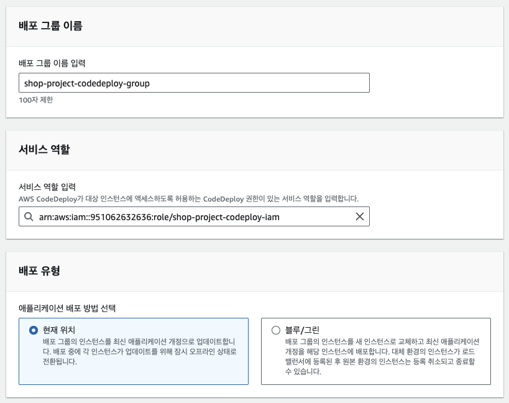The width and height of the screenshot is (509, 403).
Task: Click the 배포 유형 section heading
Action: [40, 270]
